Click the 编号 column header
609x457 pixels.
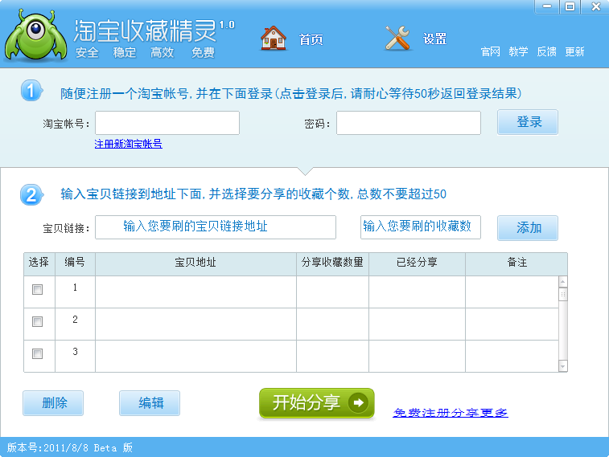click(x=75, y=263)
